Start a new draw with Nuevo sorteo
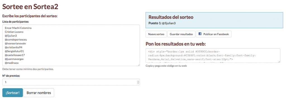The height and width of the screenshot is (101, 286). 156,34
